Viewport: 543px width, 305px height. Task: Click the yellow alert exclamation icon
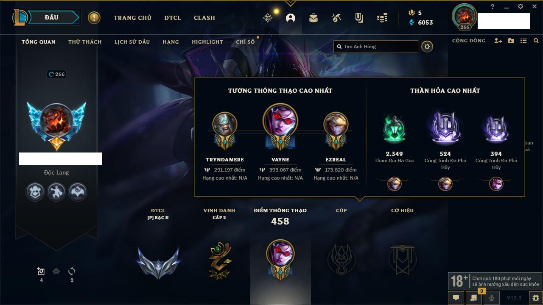click(94, 18)
